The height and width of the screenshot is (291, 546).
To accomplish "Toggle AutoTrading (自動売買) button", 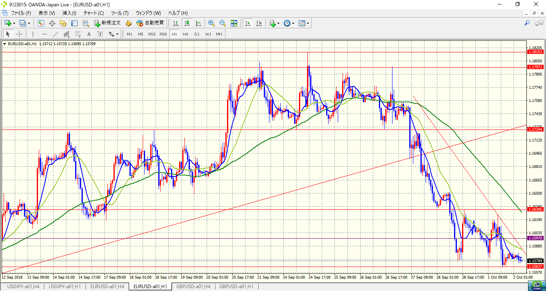I will pos(150,23).
